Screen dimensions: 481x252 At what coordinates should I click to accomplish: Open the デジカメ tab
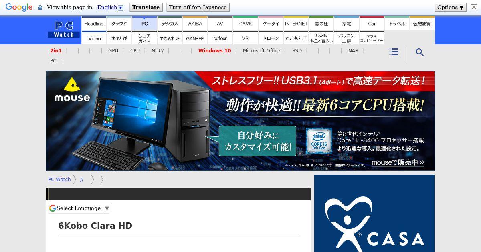(170, 23)
